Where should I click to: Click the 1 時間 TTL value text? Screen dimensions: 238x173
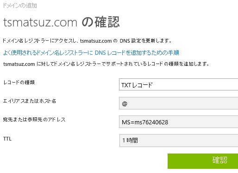pos(130,141)
